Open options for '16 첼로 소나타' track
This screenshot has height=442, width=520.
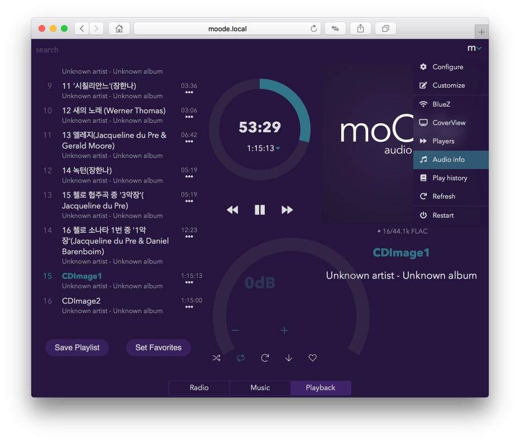189,237
